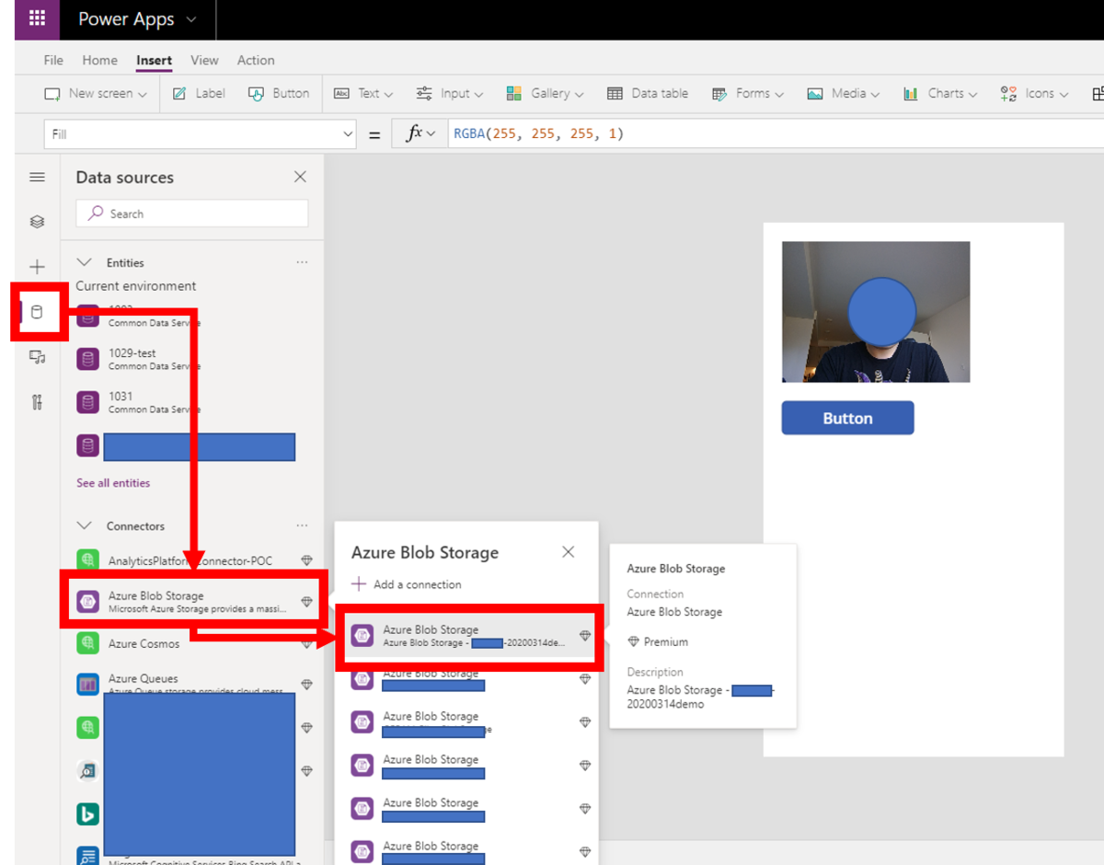Collapse the Entities section

click(x=84, y=262)
